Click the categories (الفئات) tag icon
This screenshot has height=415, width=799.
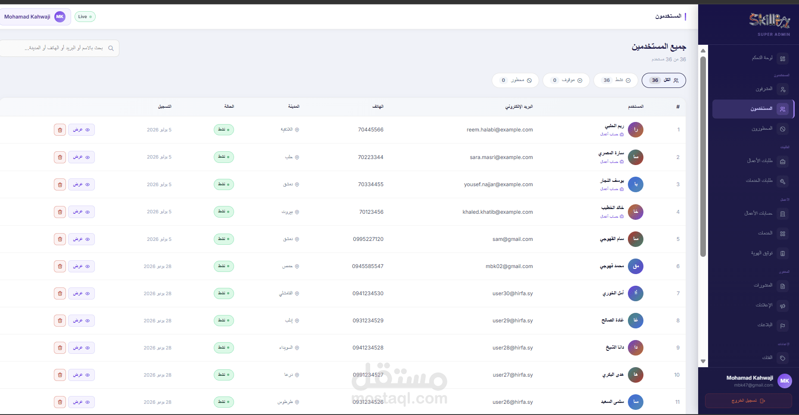(x=783, y=358)
